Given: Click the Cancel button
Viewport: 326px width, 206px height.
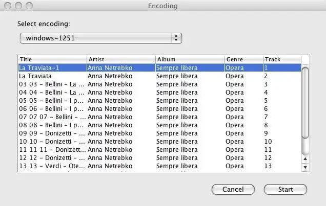Looking at the screenshot, I should click(233, 189).
